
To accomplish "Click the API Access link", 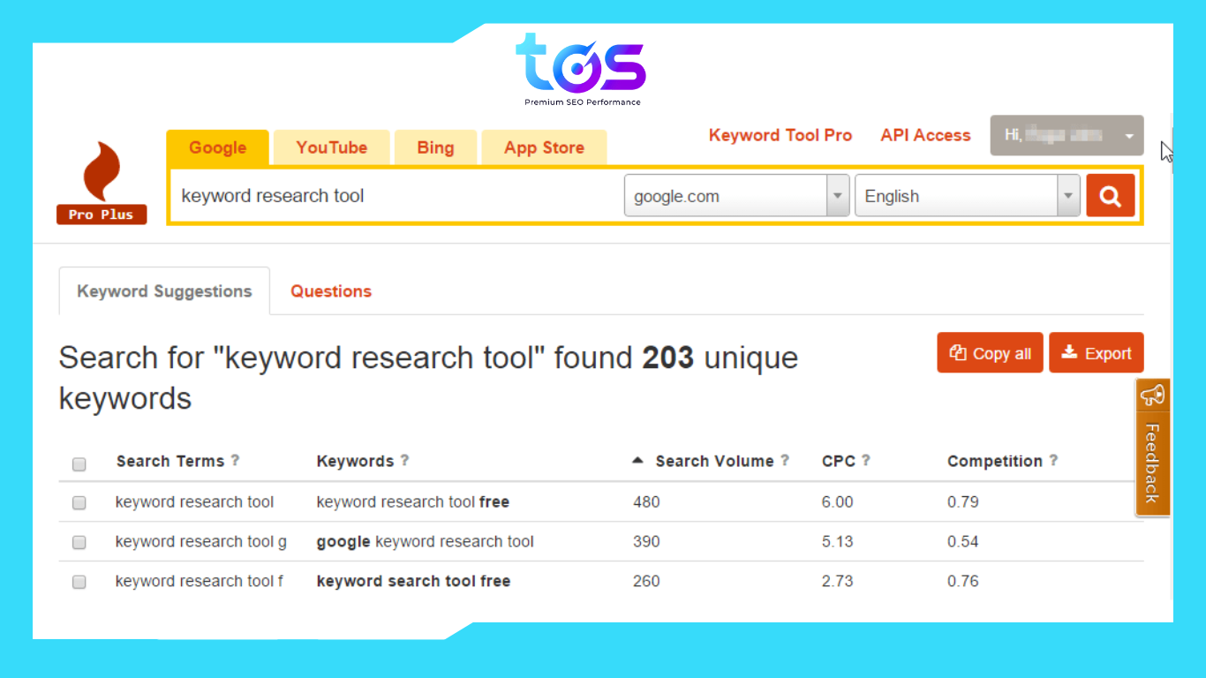I will click(925, 134).
